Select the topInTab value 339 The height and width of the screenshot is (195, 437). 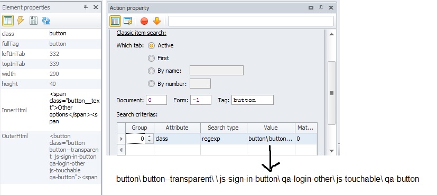point(54,64)
